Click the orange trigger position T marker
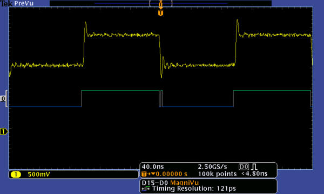The height and width of the screenshot is (194, 324). tap(160, 13)
